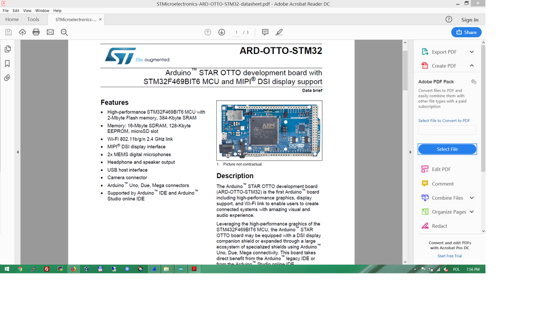Viewport: 537px width, 330px height.
Task: Click the board picture in the document
Action: [269, 130]
